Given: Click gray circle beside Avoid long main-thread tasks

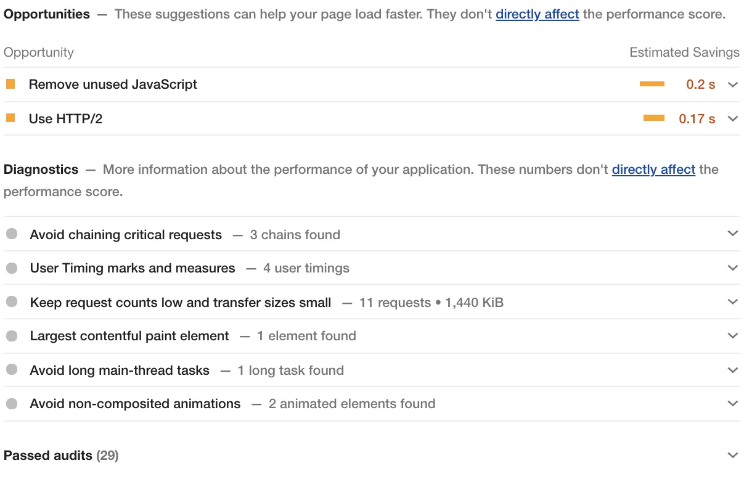Looking at the screenshot, I should point(12,370).
